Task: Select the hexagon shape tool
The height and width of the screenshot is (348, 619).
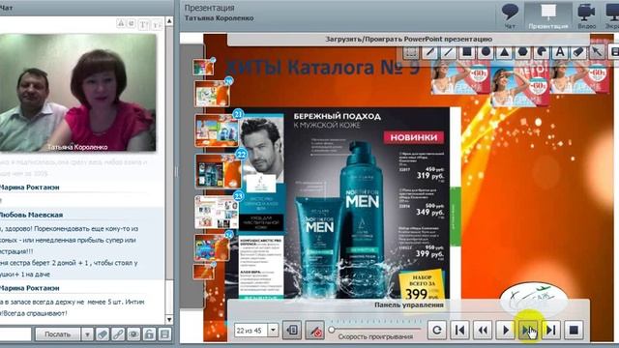Action: [x=522, y=52]
